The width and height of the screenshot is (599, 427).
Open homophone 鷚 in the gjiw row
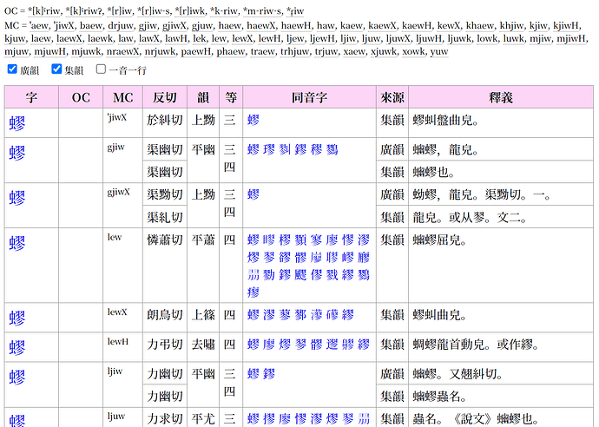click(332, 149)
